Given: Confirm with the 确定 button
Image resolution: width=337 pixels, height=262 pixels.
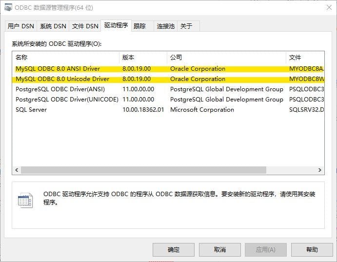Looking at the screenshot, I should coord(174,250).
